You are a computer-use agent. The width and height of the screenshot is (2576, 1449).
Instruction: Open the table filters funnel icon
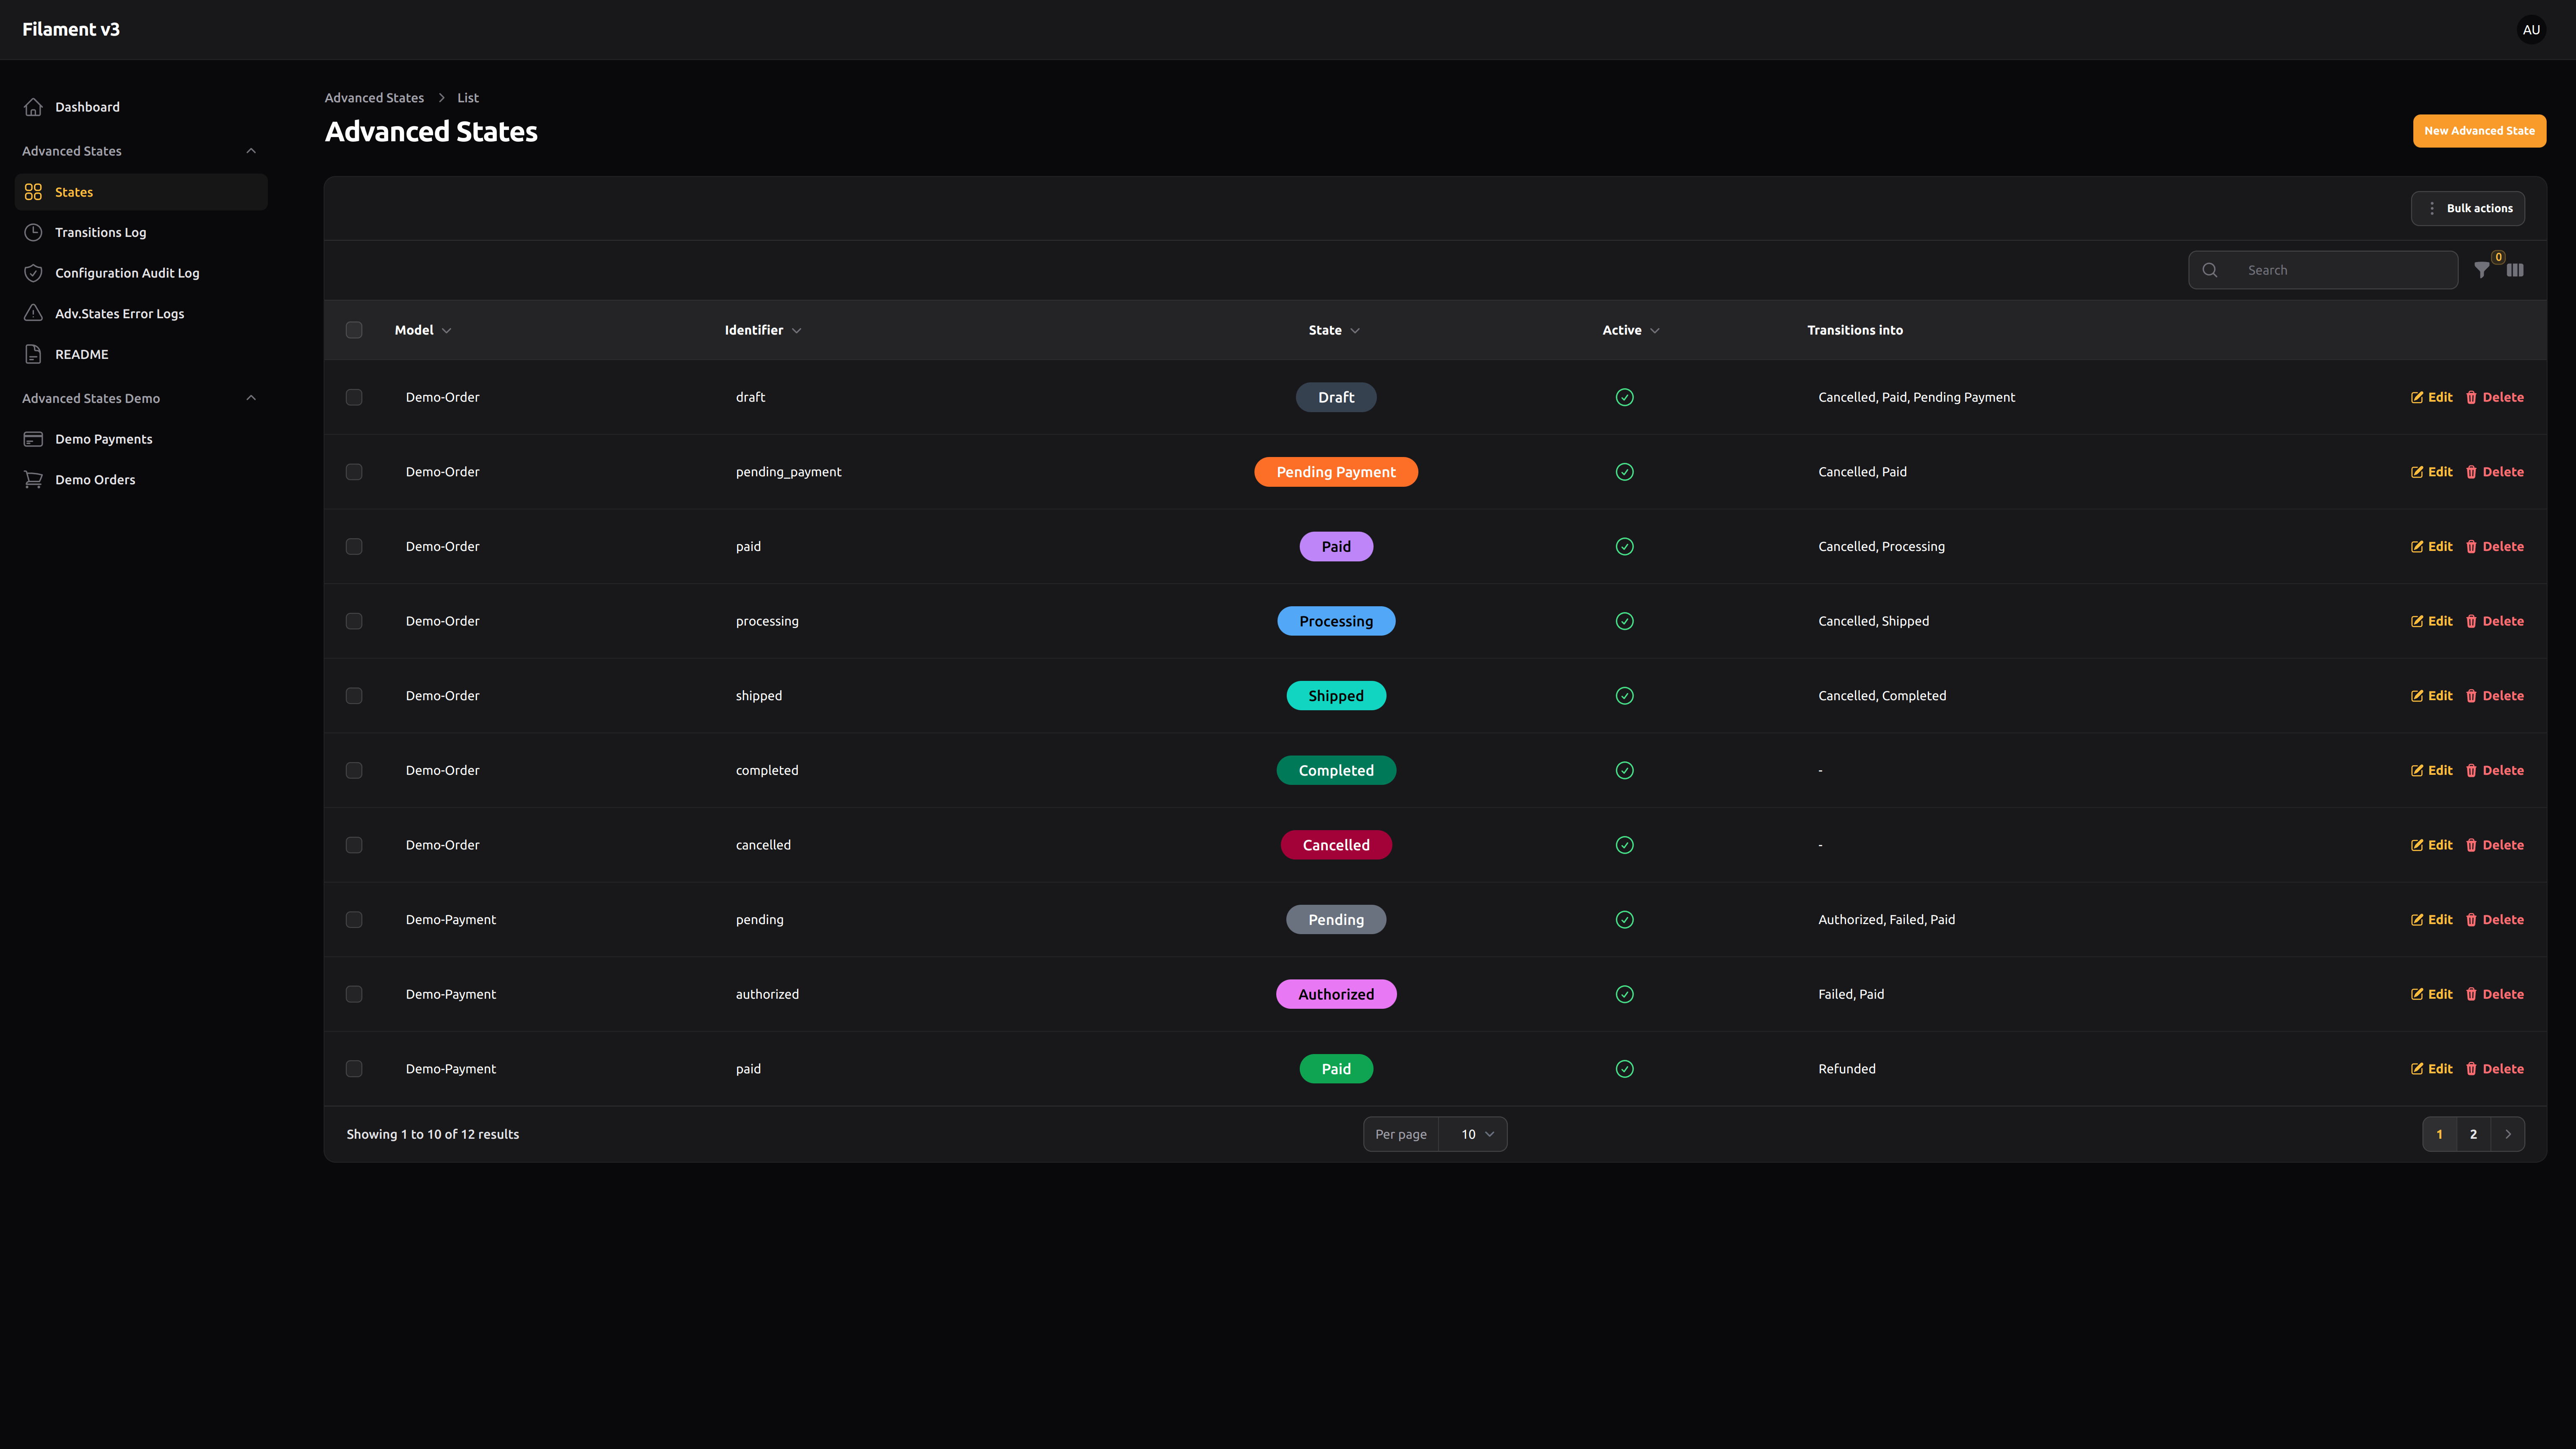pyautogui.click(x=2482, y=269)
